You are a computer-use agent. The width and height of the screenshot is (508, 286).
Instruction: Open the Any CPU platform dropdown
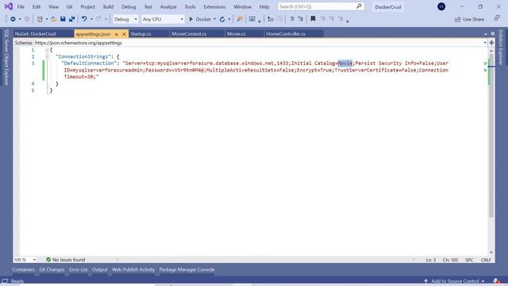click(x=163, y=19)
